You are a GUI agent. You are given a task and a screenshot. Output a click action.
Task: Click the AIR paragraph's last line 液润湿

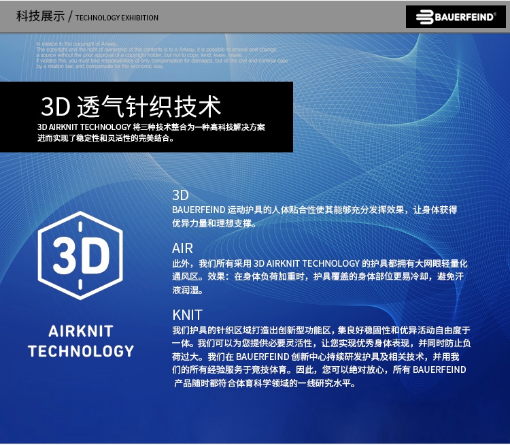coord(188,290)
